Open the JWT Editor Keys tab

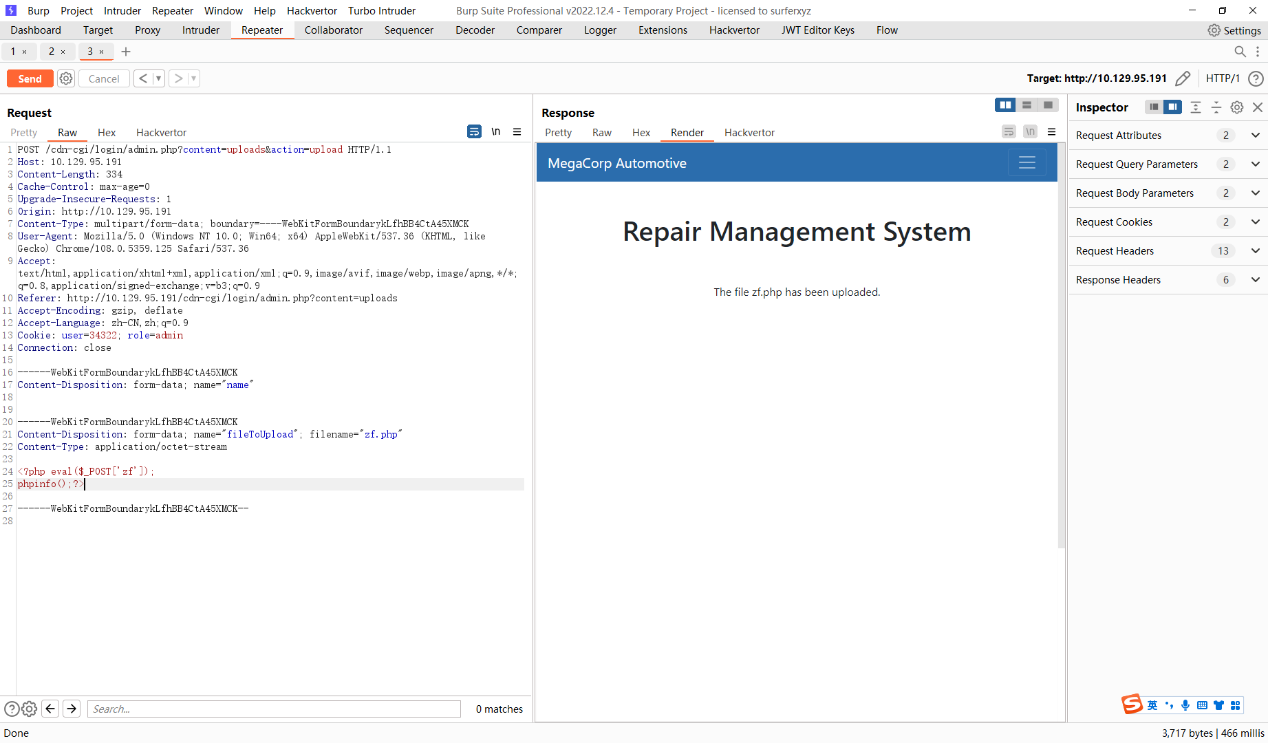818,30
